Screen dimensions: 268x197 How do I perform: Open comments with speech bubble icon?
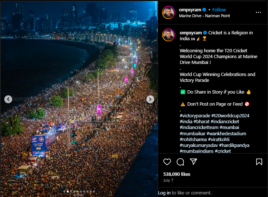coord(180,162)
